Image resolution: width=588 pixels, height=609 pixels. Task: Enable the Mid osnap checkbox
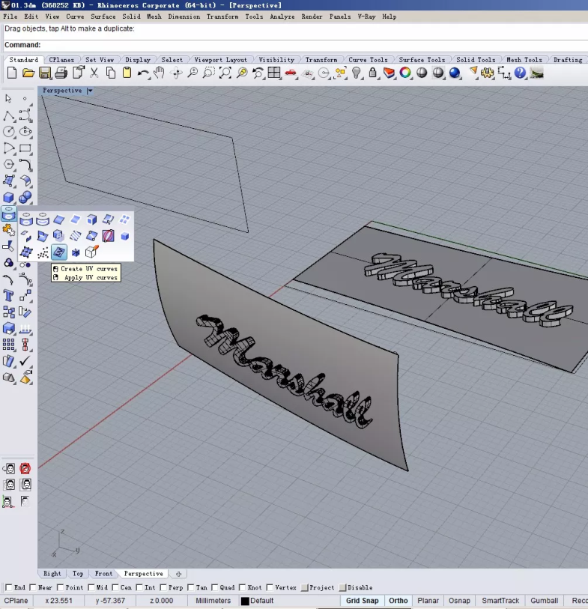[91, 587]
